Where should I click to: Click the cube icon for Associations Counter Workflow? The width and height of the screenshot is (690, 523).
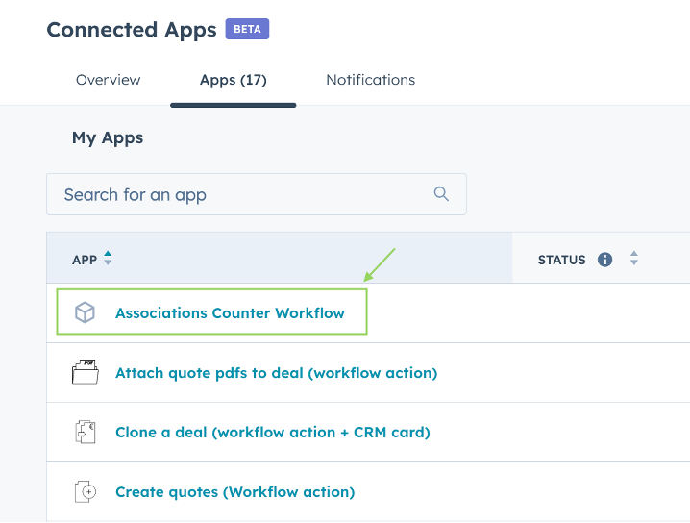pos(86,312)
